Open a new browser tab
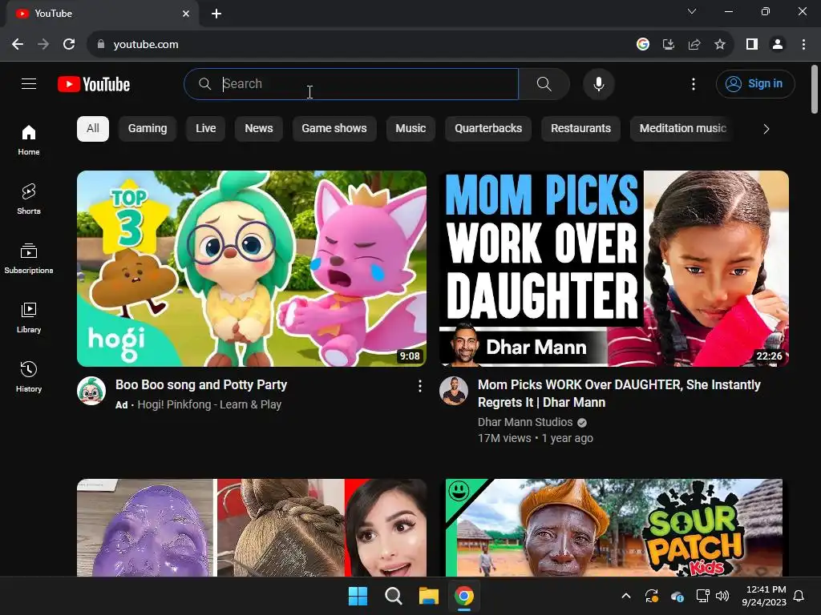The width and height of the screenshot is (821, 615). [216, 14]
